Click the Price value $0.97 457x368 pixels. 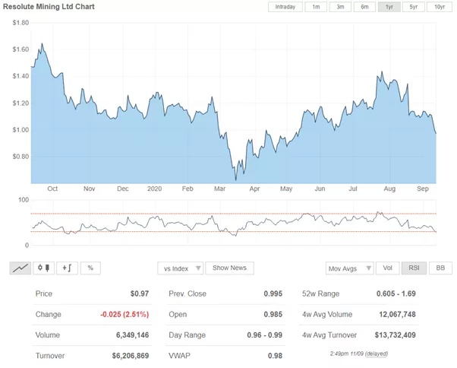pos(140,293)
